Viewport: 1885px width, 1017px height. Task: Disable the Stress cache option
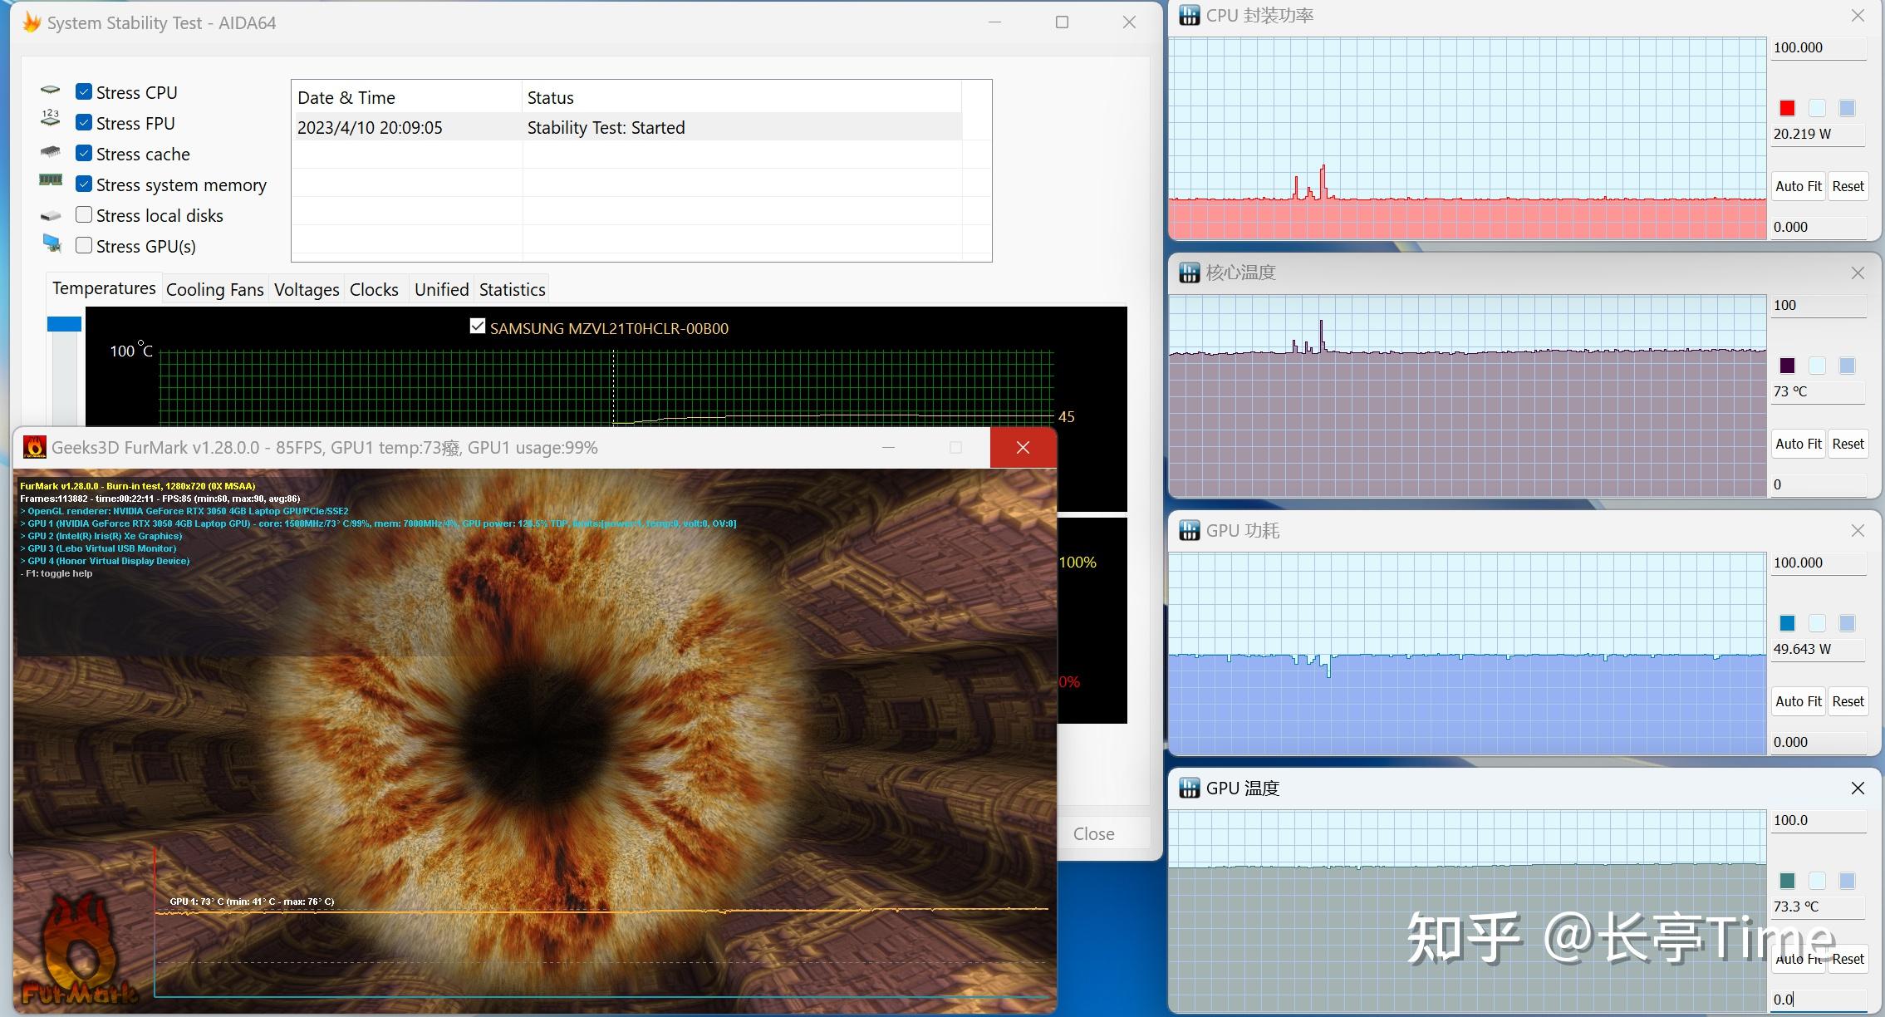[84, 153]
